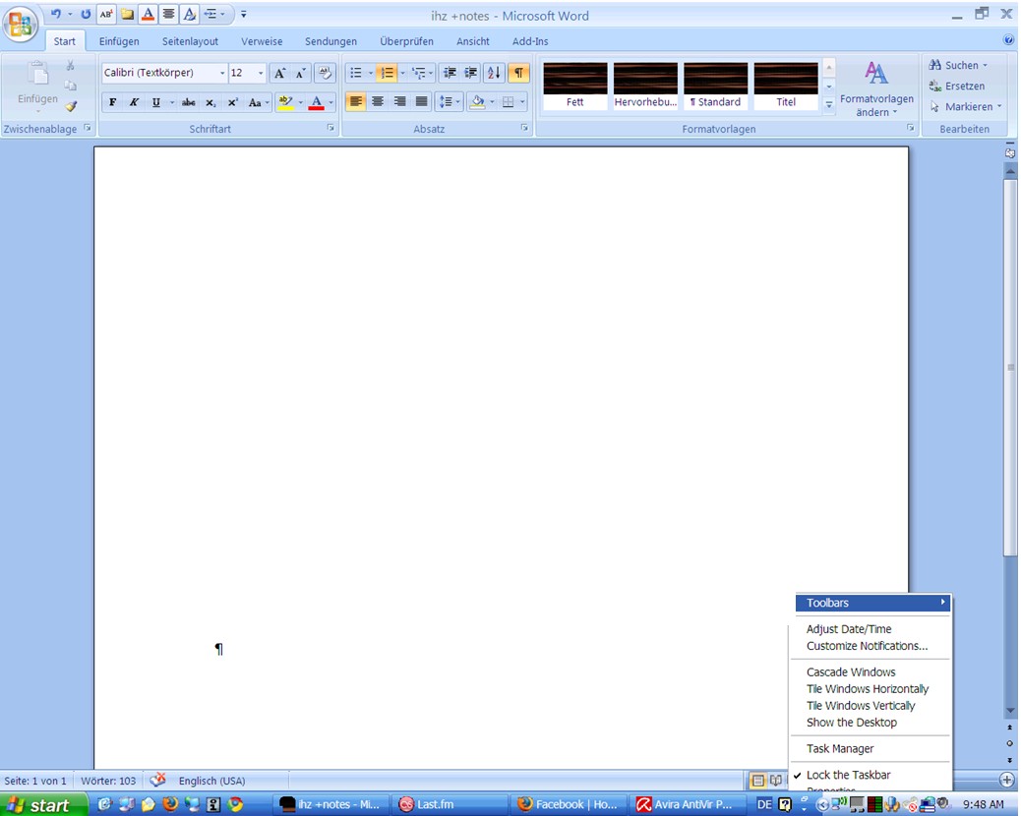Click the vertical scrollbar down arrow
1021x816 pixels.
[1010, 711]
